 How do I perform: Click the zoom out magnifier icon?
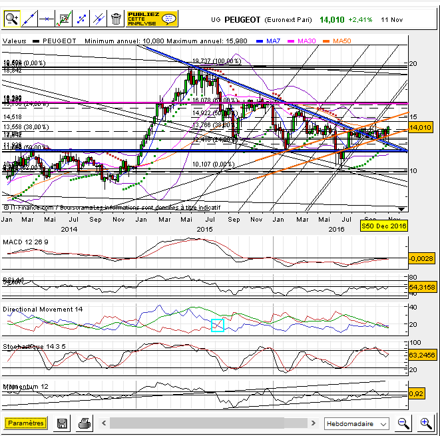click(403, 423)
